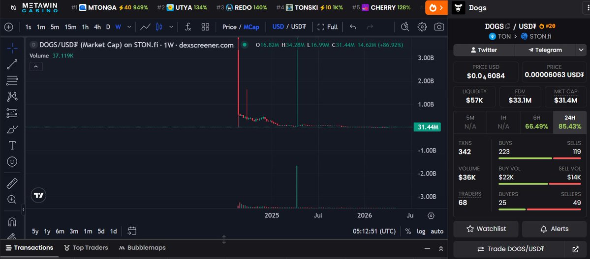
Task: Click Trade DOGS/USD₮ button
Action: (510, 249)
